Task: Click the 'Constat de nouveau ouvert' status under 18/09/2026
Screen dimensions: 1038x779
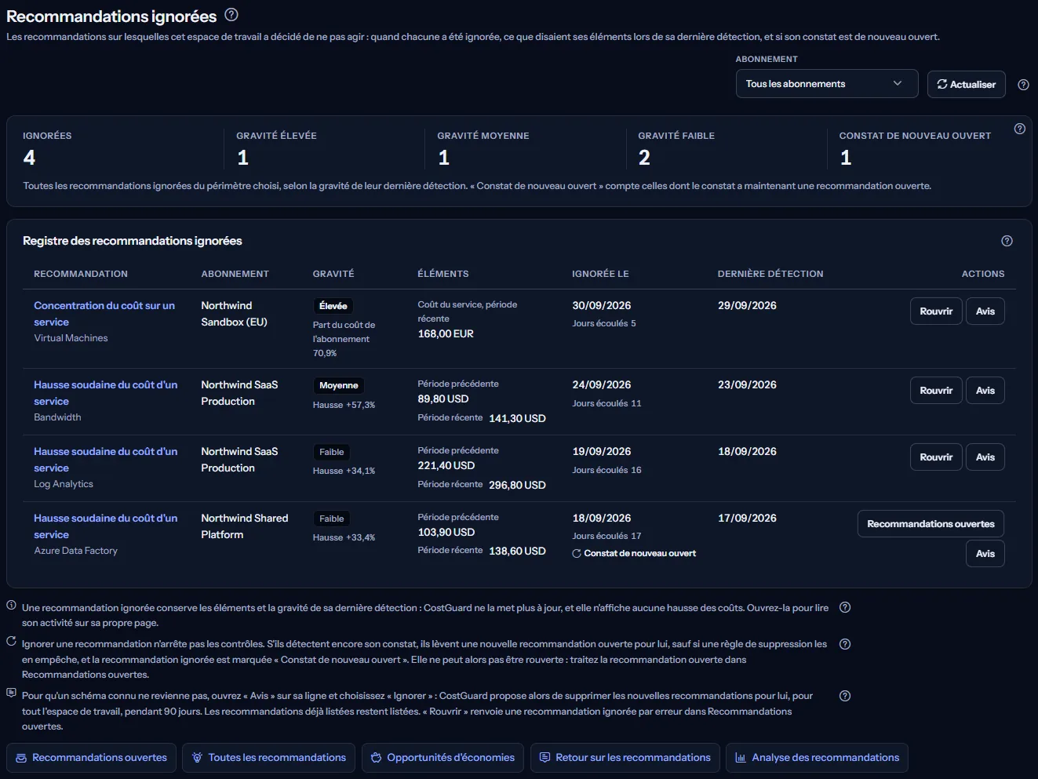Action: tap(634, 553)
